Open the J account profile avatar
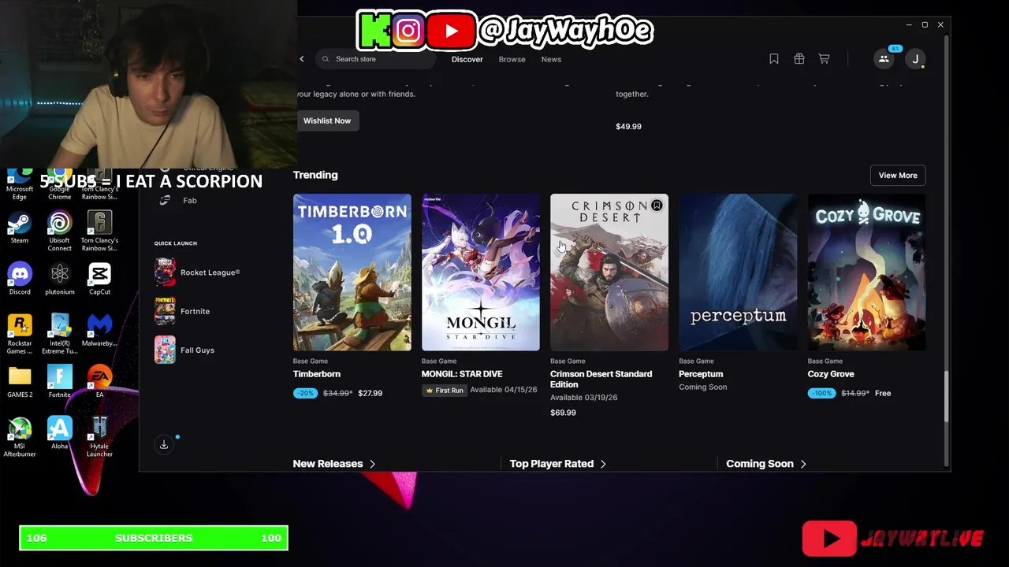This screenshot has height=567, width=1009. coord(915,59)
